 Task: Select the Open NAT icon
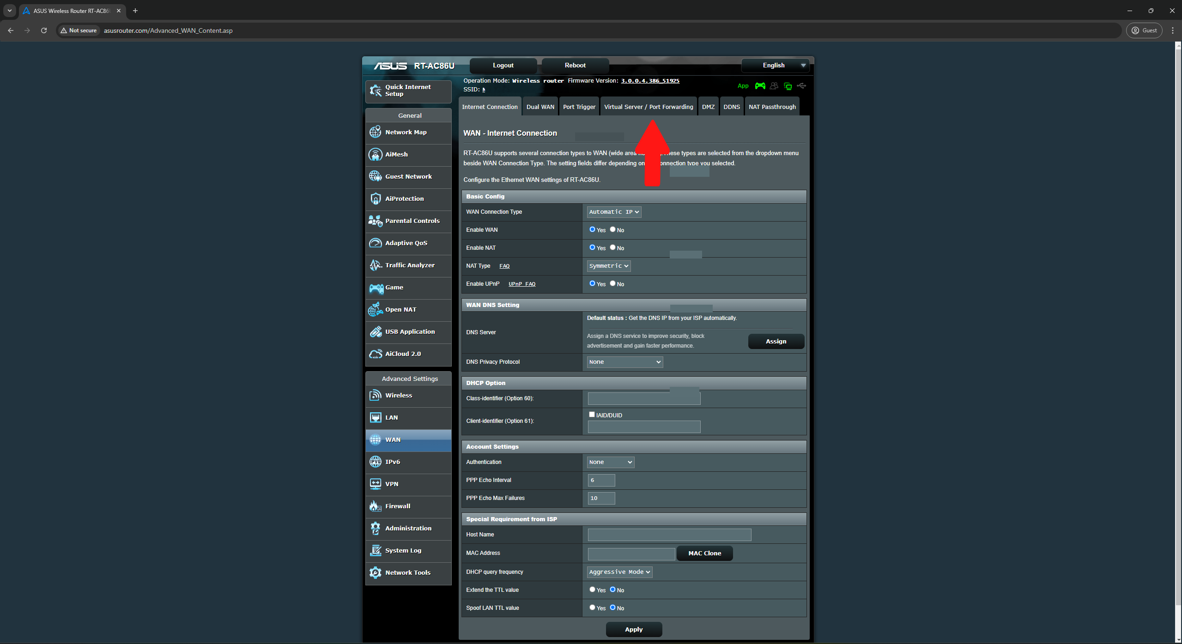pyautogui.click(x=376, y=309)
